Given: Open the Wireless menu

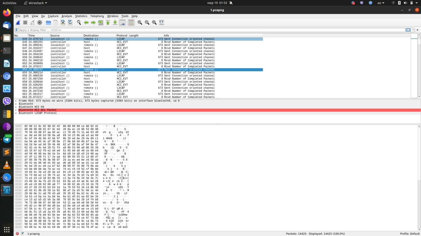Looking at the screenshot, I should [112, 16].
